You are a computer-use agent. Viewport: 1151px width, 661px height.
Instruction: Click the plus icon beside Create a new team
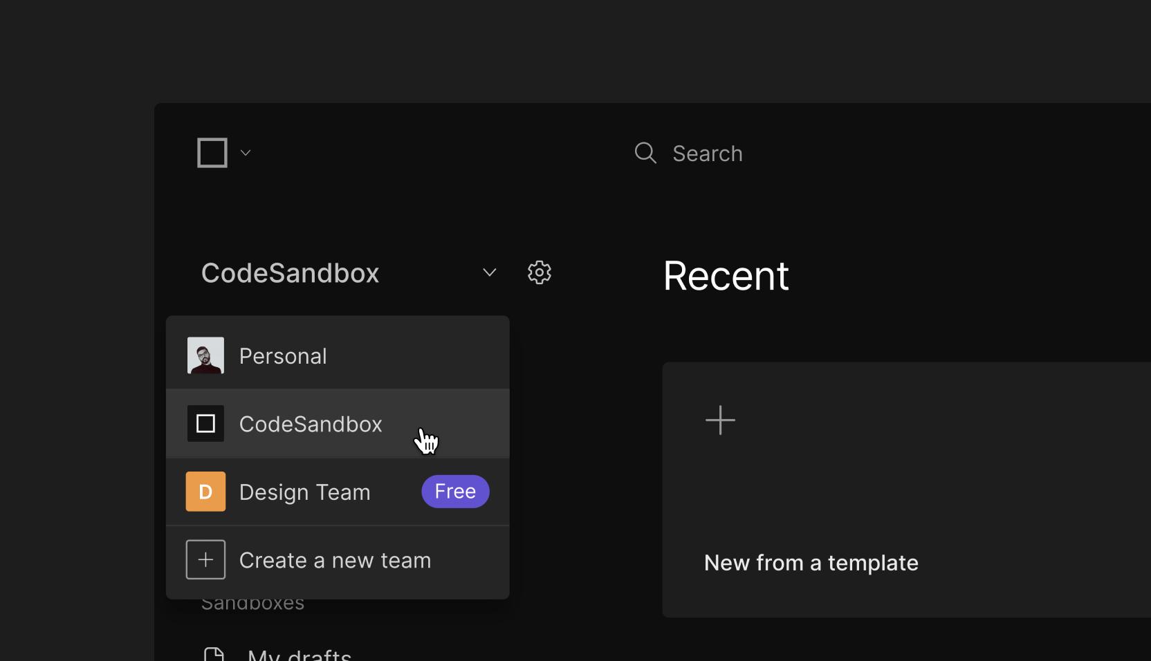coord(205,559)
